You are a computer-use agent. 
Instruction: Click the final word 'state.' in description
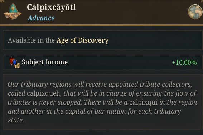pos(16,120)
